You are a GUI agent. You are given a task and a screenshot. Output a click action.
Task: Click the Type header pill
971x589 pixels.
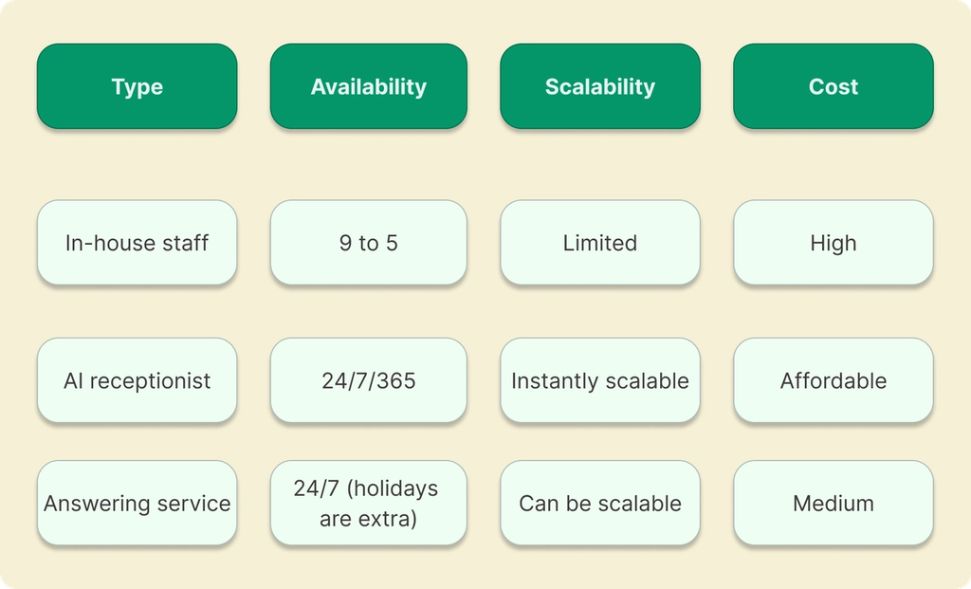point(137,86)
